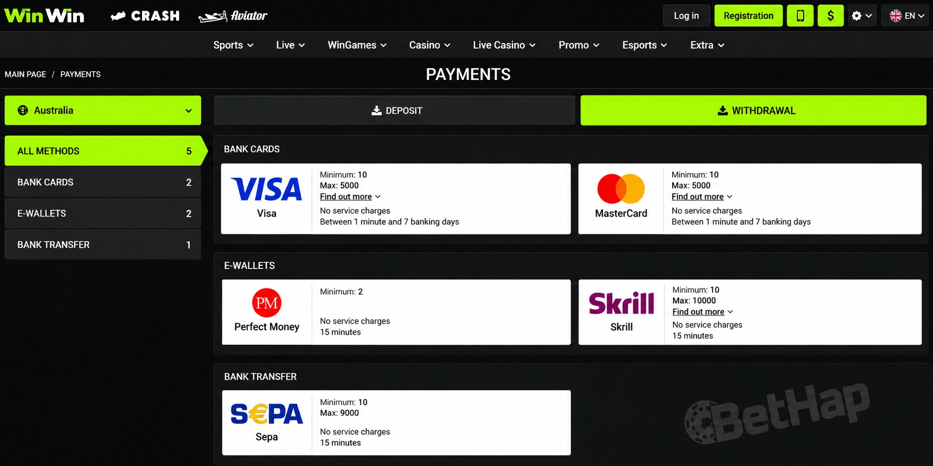Switch to the Deposit tab
Image resolution: width=933 pixels, height=466 pixels.
pos(394,110)
